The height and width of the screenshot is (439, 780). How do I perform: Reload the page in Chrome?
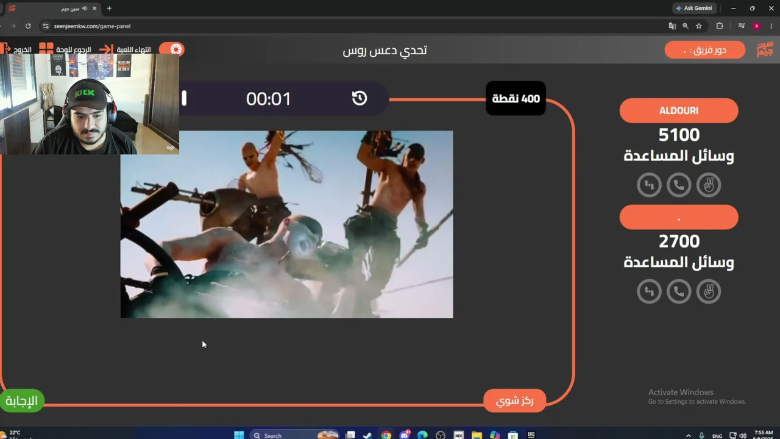pos(28,26)
